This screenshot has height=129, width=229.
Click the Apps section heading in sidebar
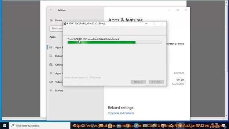click(53, 37)
